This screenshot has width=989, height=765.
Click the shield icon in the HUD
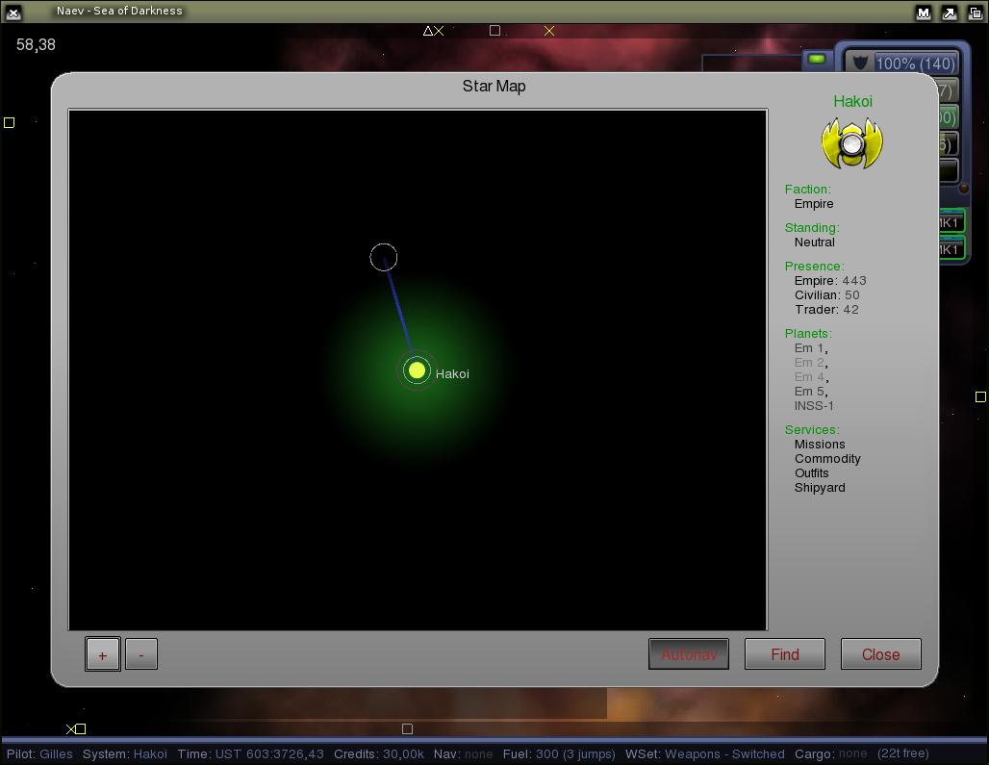860,64
